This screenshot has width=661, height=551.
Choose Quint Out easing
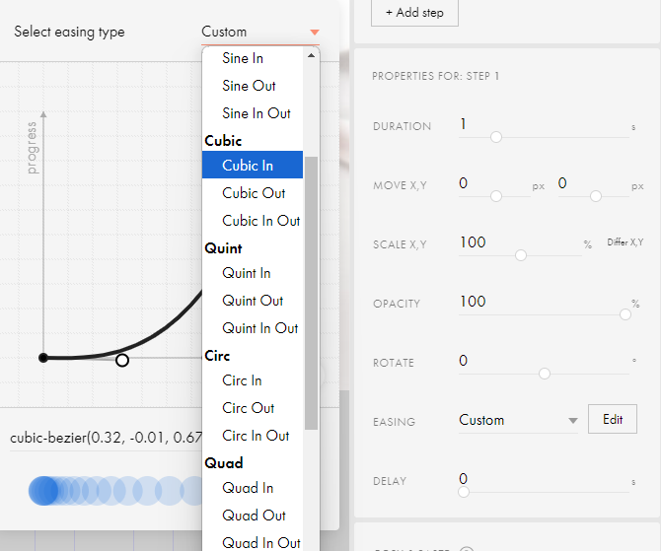coord(253,301)
